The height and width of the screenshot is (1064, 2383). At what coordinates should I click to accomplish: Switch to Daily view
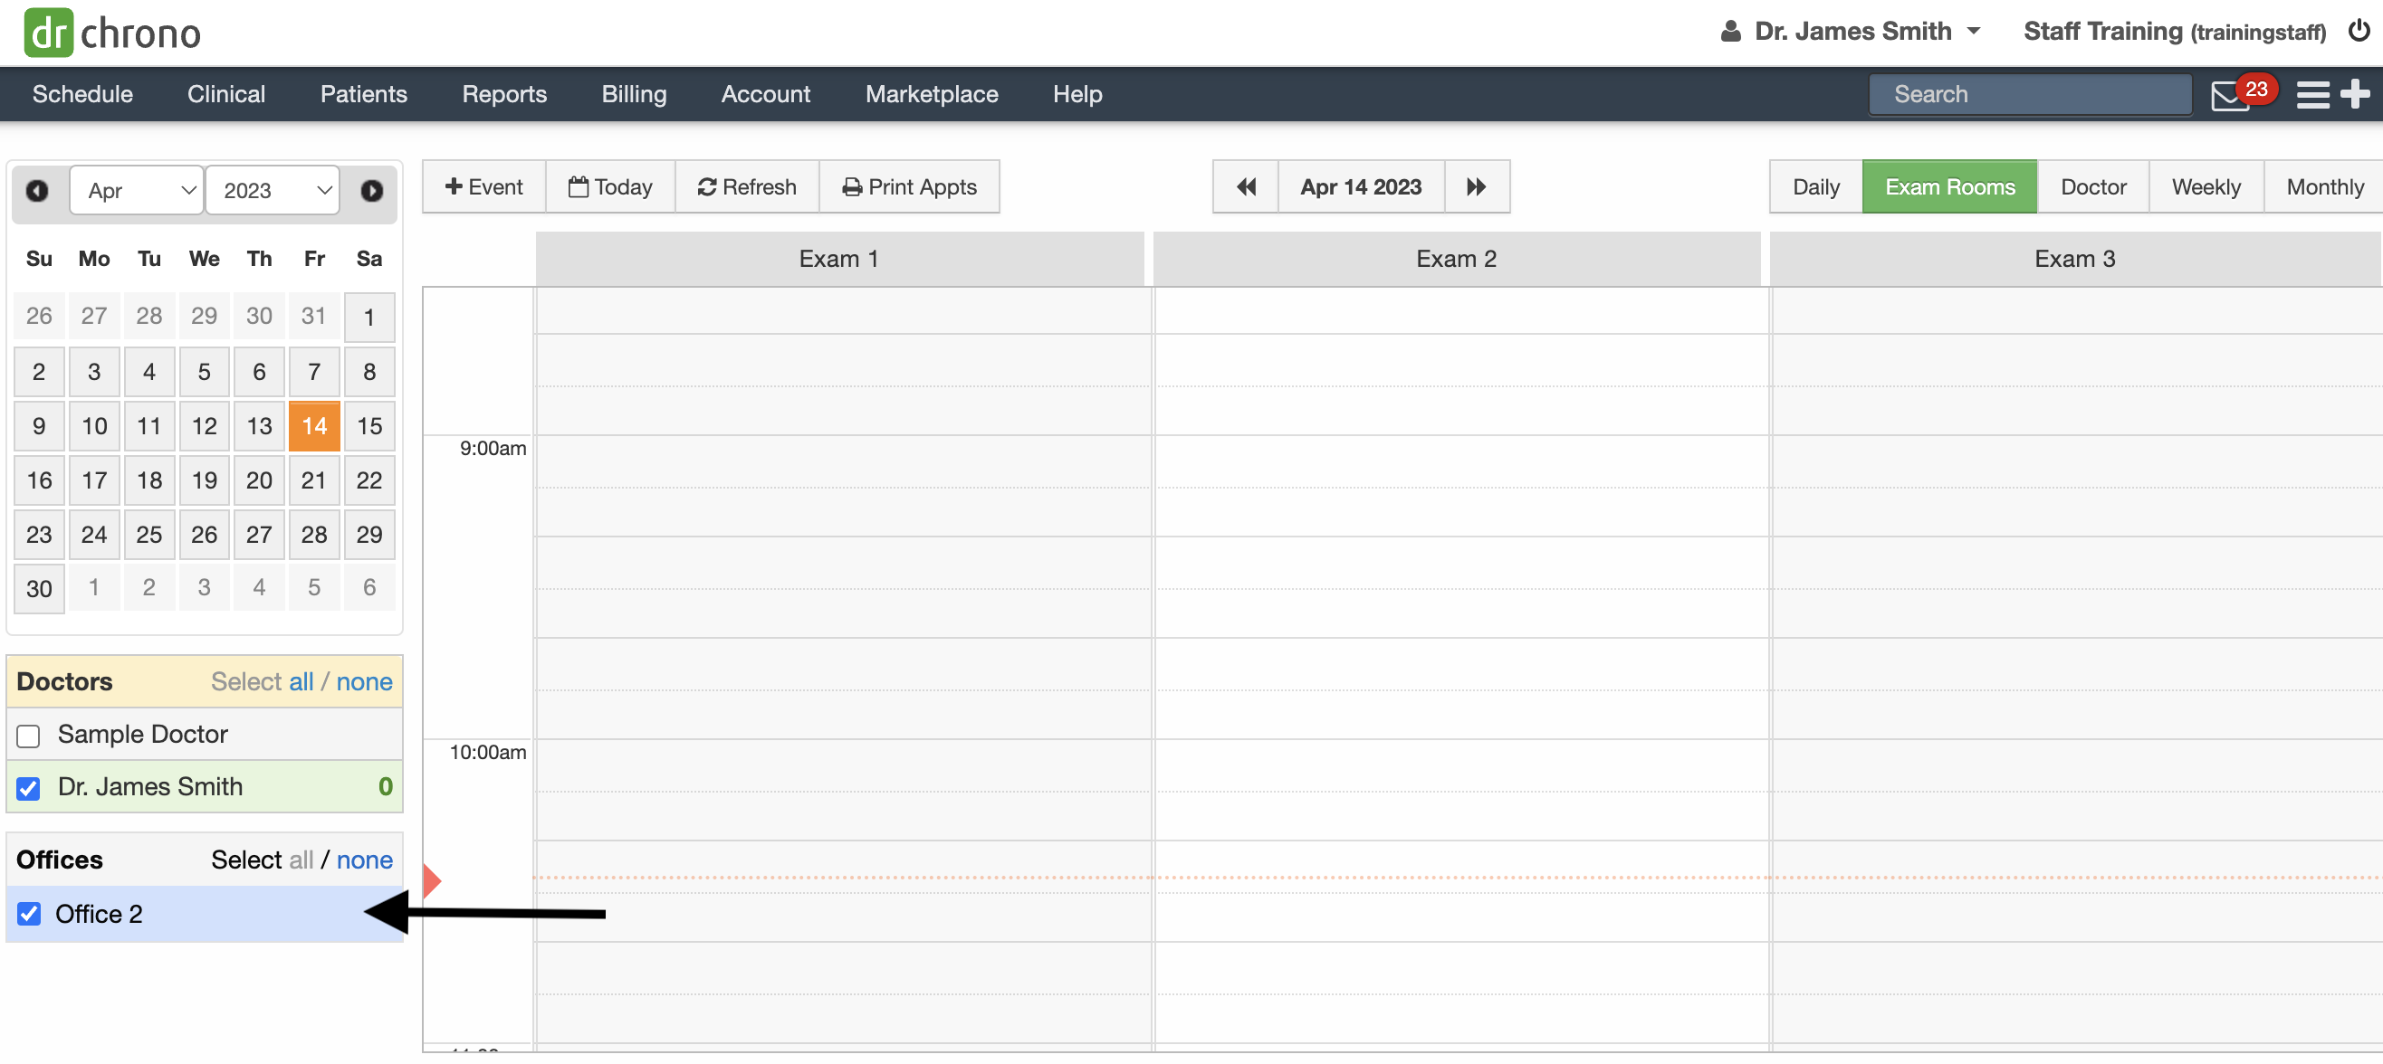pyautogui.click(x=1815, y=186)
